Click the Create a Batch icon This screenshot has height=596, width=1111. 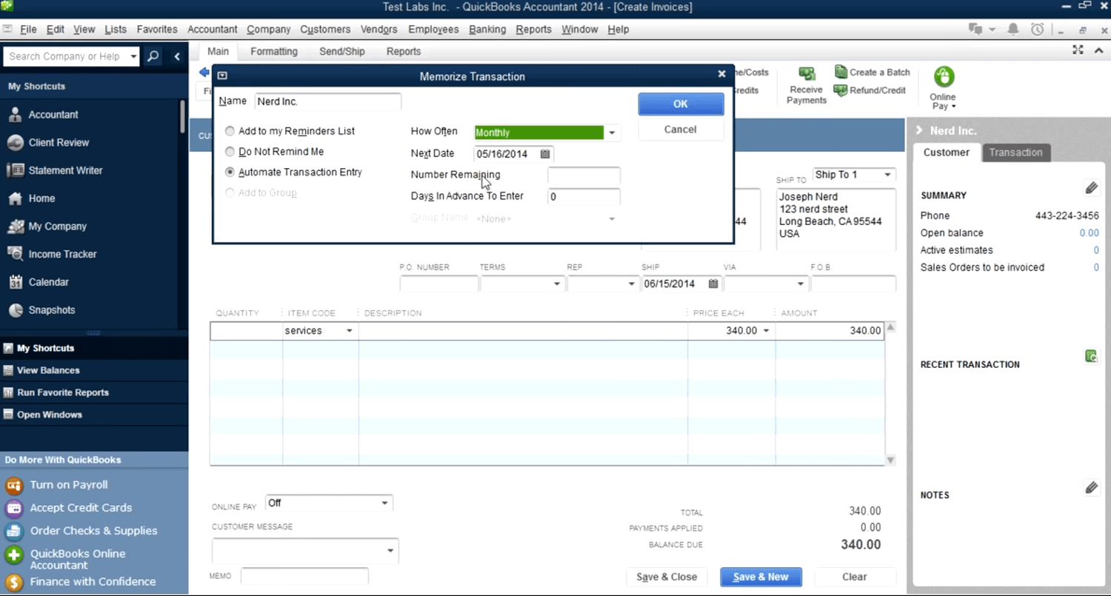[872, 72]
